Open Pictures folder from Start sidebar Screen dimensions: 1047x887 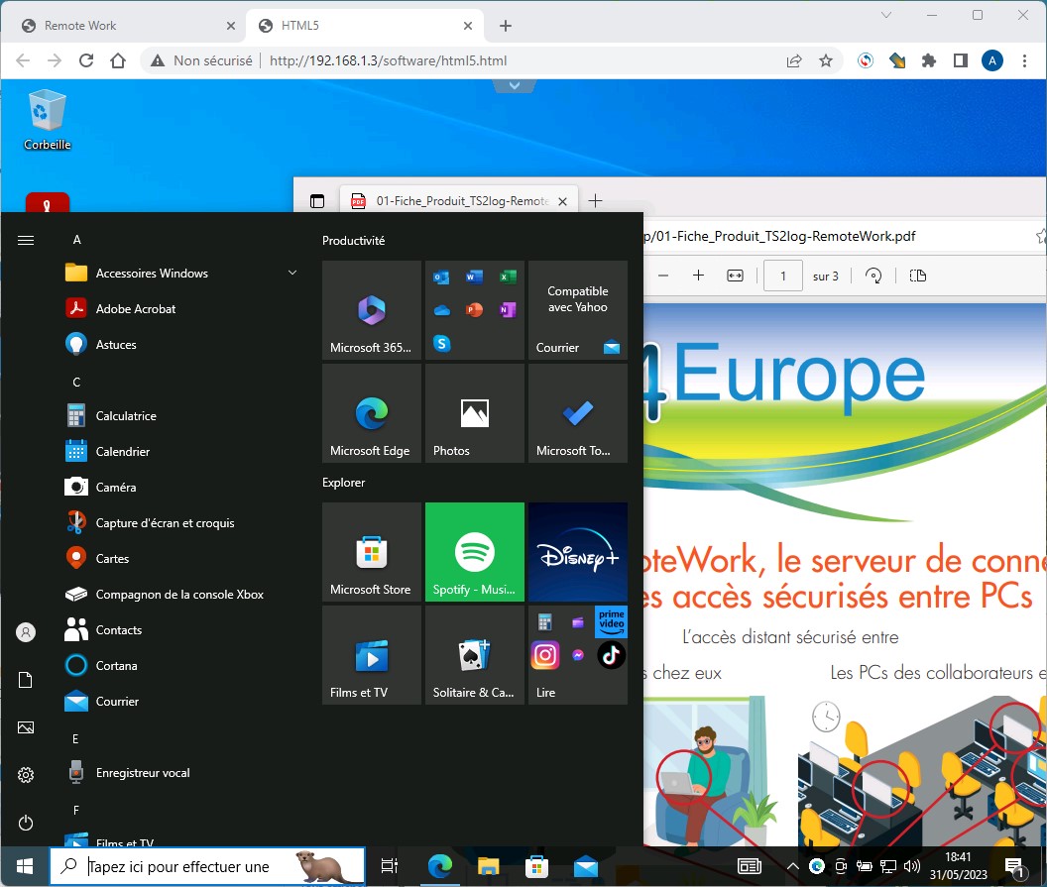pyautogui.click(x=26, y=727)
